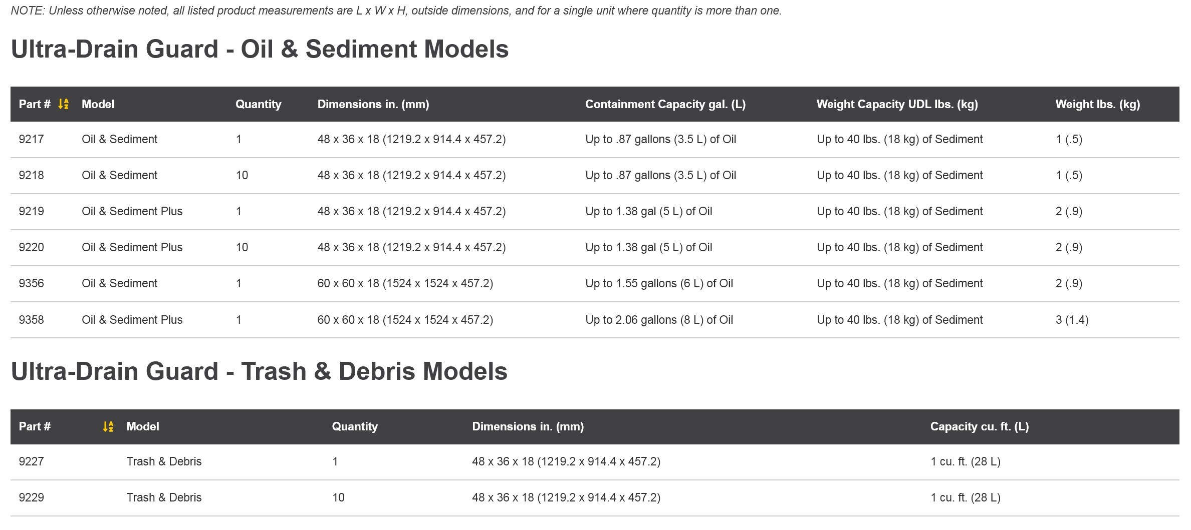Click part number 9358 in the table
1191x530 pixels.
tap(31, 320)
